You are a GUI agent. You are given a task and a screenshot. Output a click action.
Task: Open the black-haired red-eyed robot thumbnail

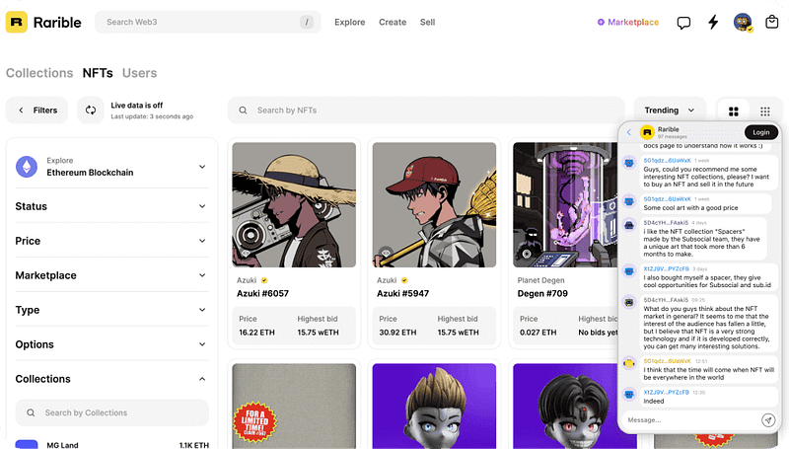point(565,406)
